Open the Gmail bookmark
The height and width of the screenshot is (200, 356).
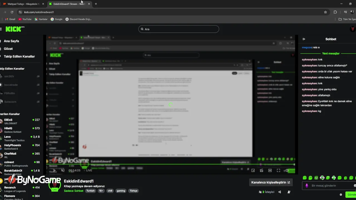(x=10, y=19)
